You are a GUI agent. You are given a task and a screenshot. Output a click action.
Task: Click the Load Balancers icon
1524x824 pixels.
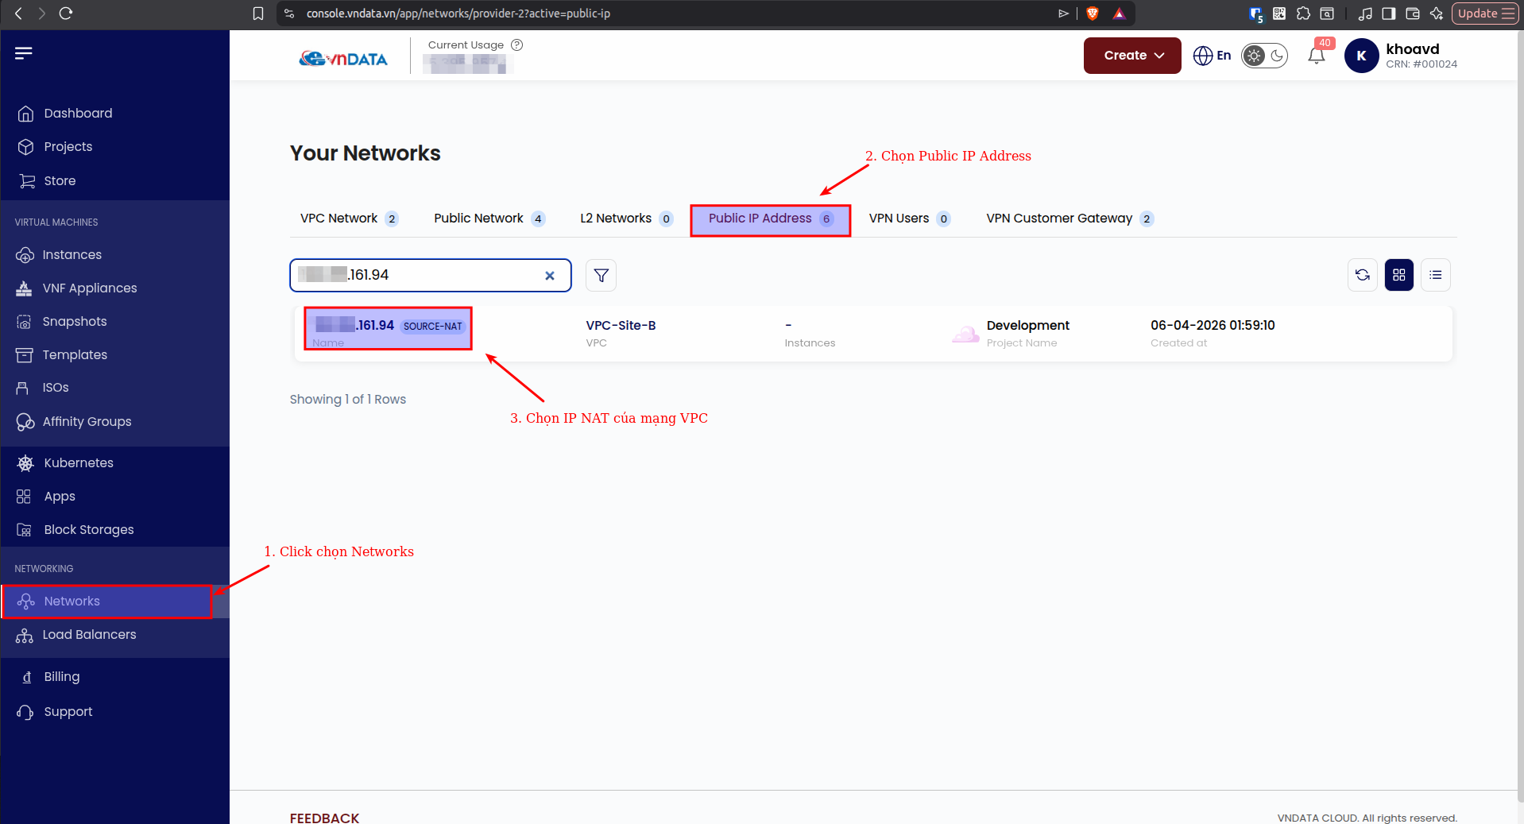click(x=25, y=635)
